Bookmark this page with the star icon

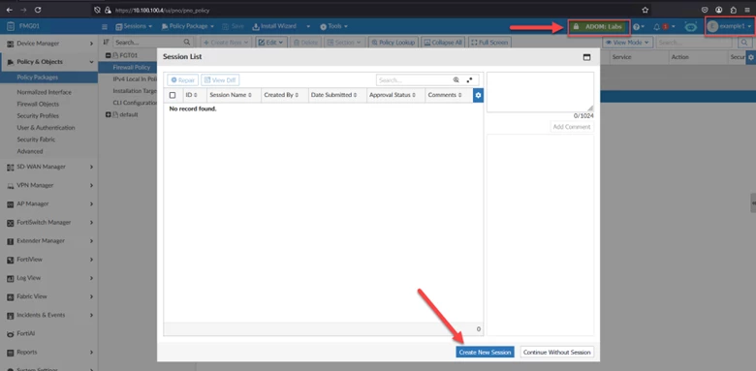point(646,10)
